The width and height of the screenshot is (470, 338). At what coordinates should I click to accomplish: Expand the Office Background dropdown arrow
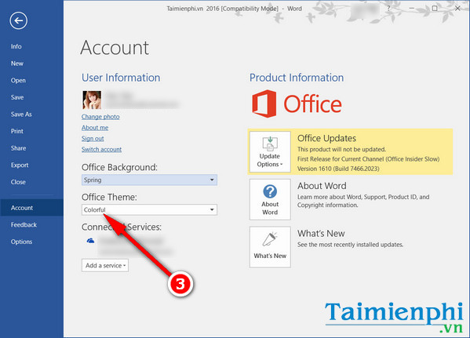[x=212, y=180]
